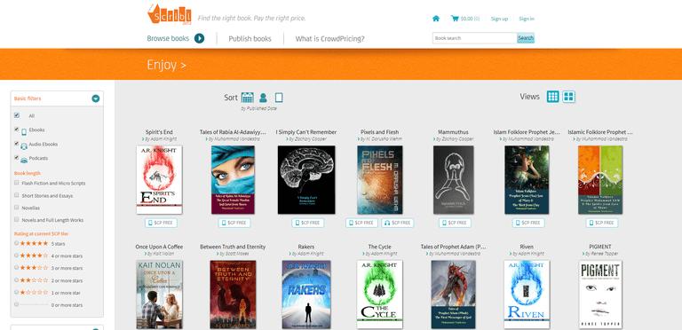Get Spirit's End ebook for free
The image size is (682, 330).
(x=161, y=223)
